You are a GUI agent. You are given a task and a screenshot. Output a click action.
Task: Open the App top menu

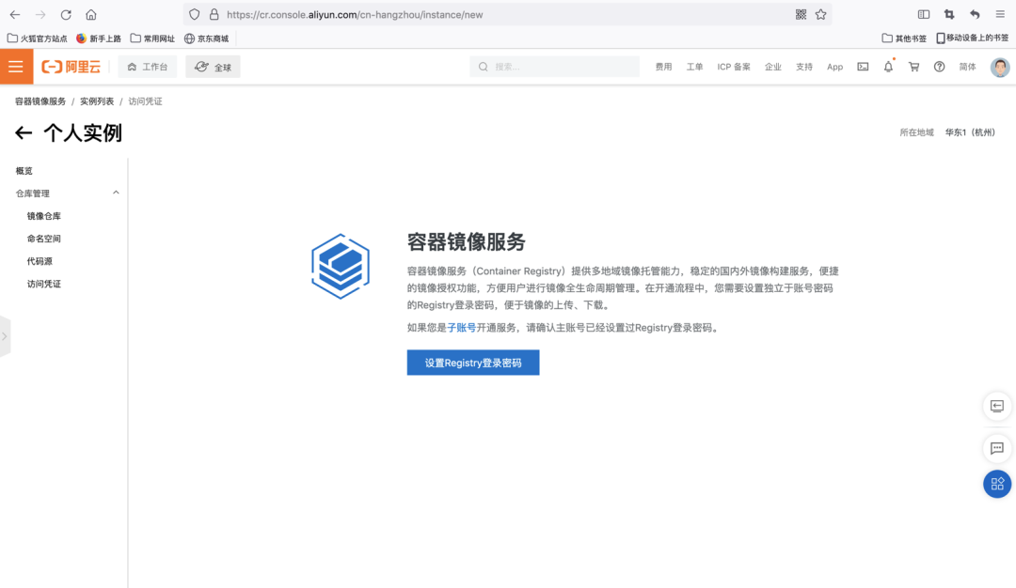click(x=834, y=67)
